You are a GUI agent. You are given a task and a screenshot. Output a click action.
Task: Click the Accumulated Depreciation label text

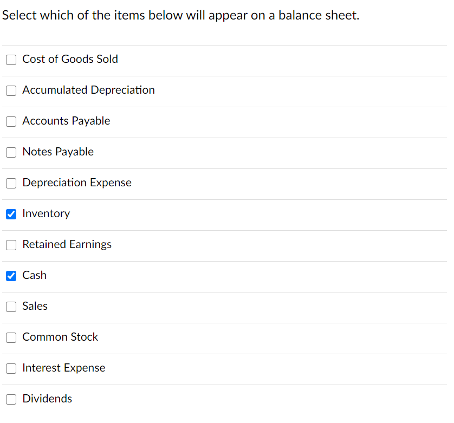click(88, 90)
